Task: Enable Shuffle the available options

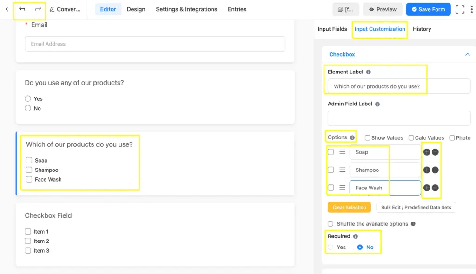Action: pyautogui.click(x=330, y=223)
